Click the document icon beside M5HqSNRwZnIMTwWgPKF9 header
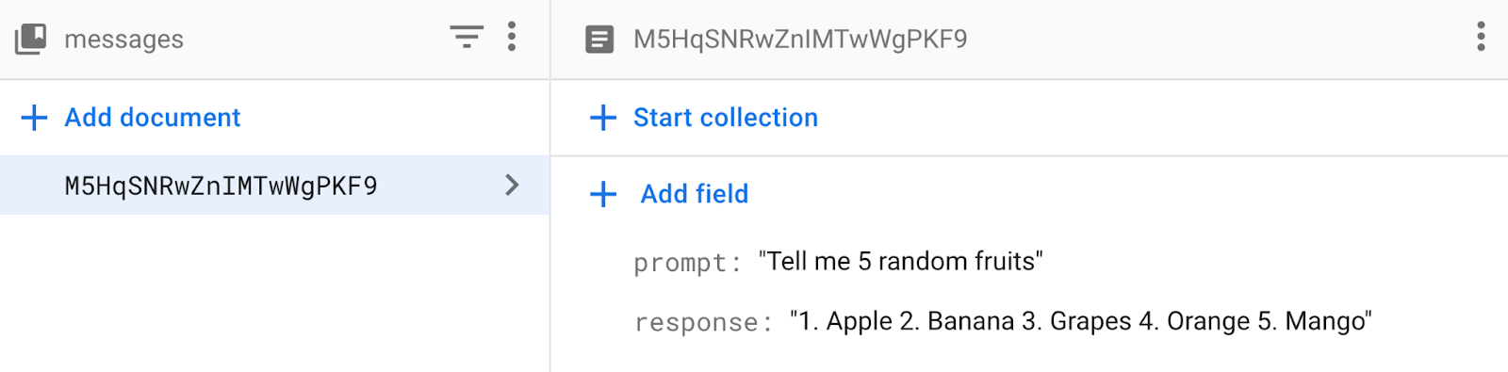The image size is (1508, 372). coord(599,40)
